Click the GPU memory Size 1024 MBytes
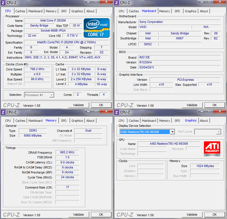 (x=205, y=166)
